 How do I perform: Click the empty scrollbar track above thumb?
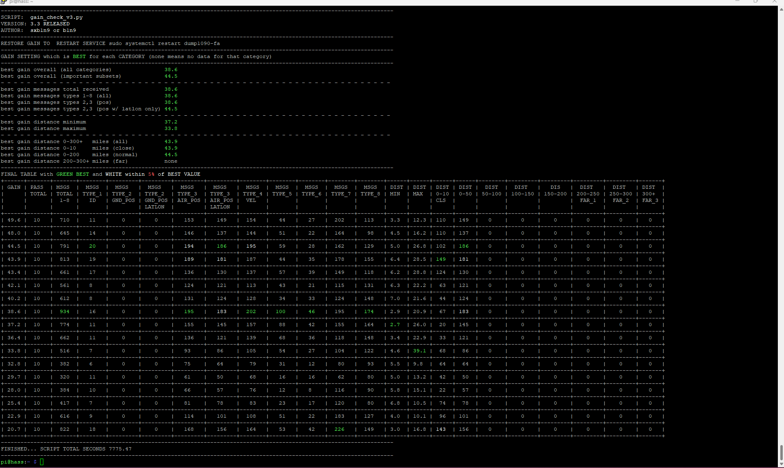(781, 228)
